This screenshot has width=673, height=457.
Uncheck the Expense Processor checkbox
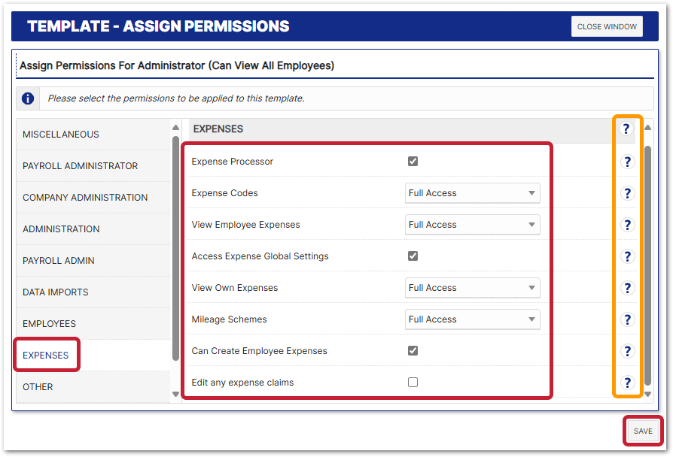point(413,162)
